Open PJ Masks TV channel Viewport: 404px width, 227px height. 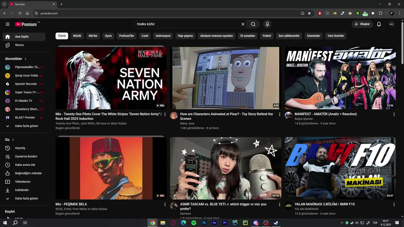(x=24, y=101)
